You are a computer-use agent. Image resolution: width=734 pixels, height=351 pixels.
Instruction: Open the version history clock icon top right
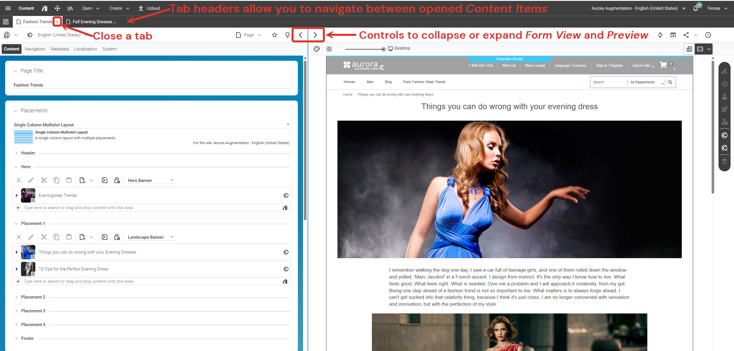[708, 35]
